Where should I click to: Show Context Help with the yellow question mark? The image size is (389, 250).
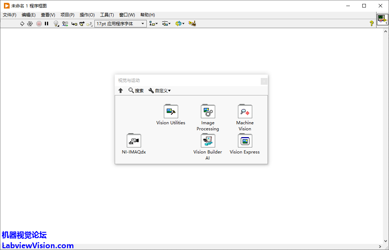point(372,24)
